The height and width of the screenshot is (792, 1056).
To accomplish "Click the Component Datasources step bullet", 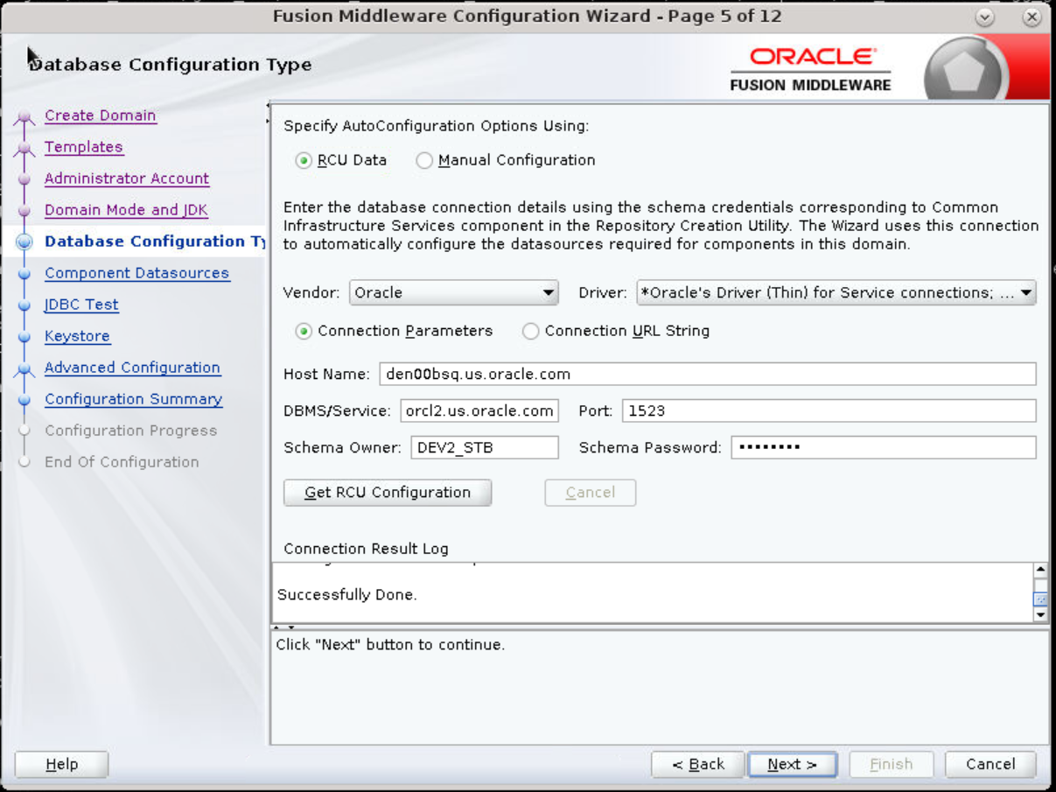I will coord(24,274).
